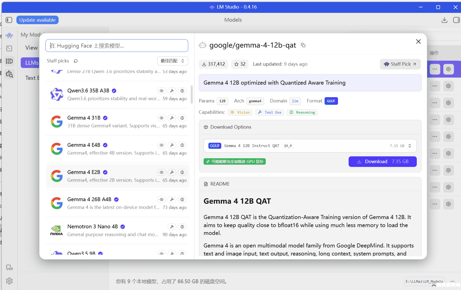Open the model search discover icon
Viewport: 461px width, 290px height.
click(9, 74)
